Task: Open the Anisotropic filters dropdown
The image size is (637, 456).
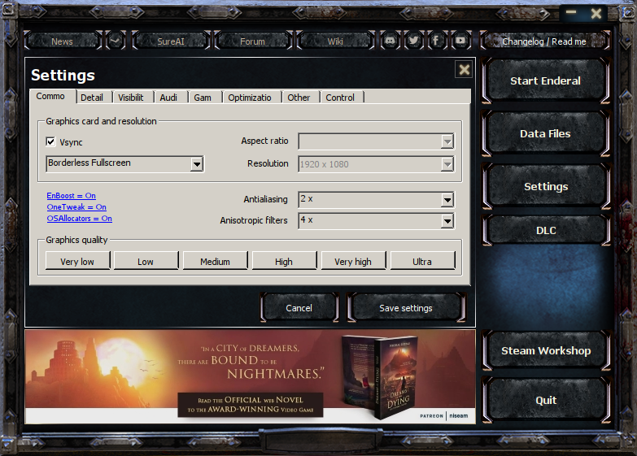Action: point(376,220)
